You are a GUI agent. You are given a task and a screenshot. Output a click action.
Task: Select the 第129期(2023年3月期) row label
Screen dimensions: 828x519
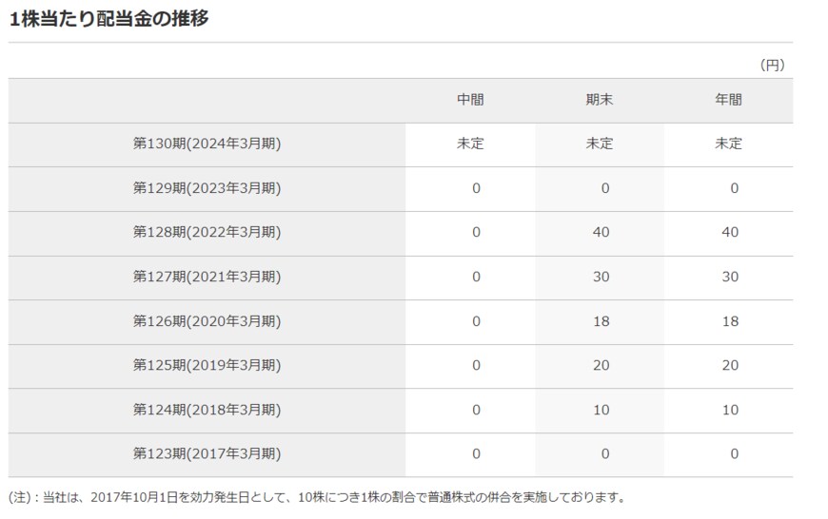[207, 188]
